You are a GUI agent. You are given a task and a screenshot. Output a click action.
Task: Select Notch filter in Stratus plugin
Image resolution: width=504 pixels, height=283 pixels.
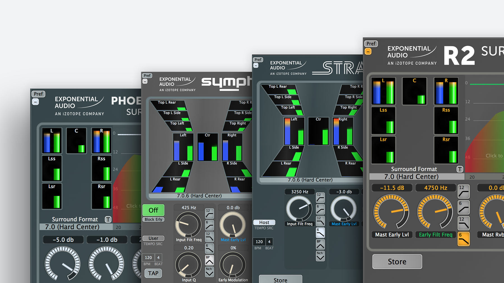pos(320,256)
